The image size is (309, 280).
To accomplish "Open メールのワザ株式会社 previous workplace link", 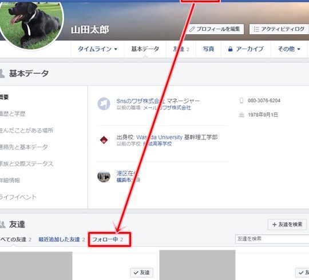I will click(167, 108).
